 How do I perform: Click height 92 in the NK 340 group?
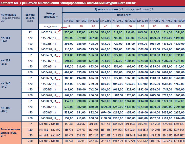[x=30, y=78]
